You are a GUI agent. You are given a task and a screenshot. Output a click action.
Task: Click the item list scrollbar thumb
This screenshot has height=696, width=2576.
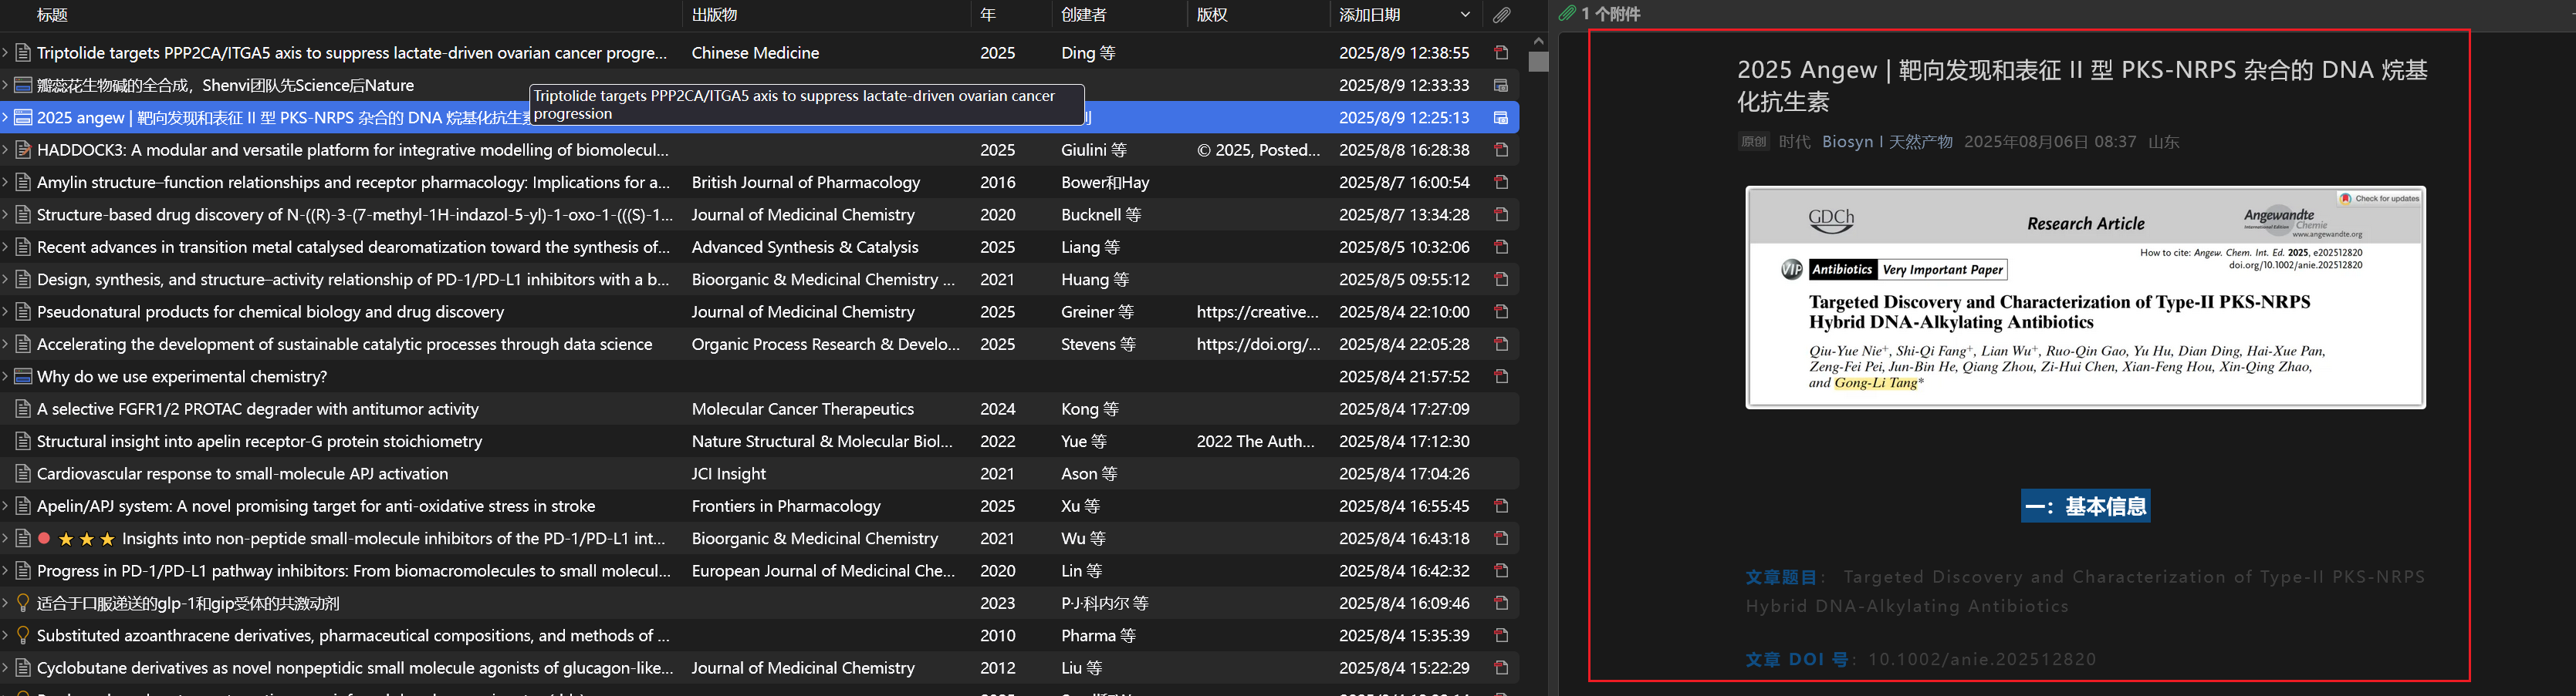pos(1538,61)
